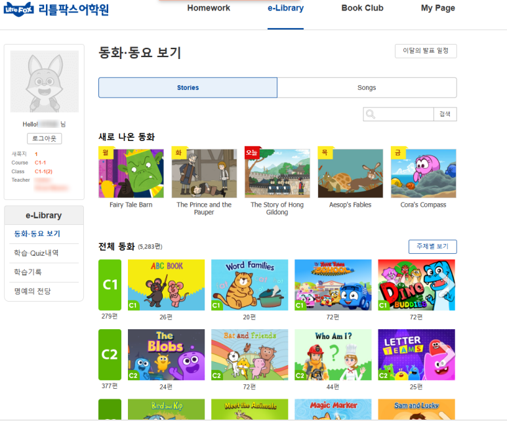
Task: Click the Cora's Compass title text
Action: pos(423,205)
